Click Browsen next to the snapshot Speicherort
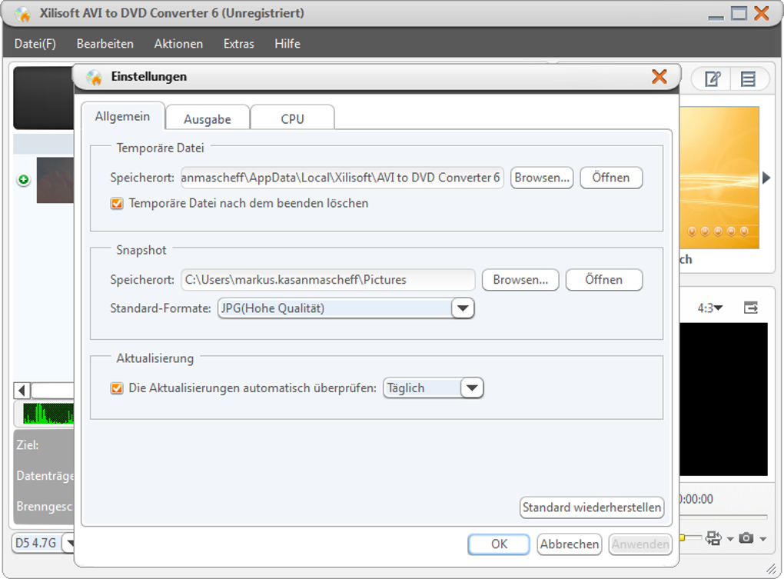Screen dimensions: 784x579 tap(520, 279)
